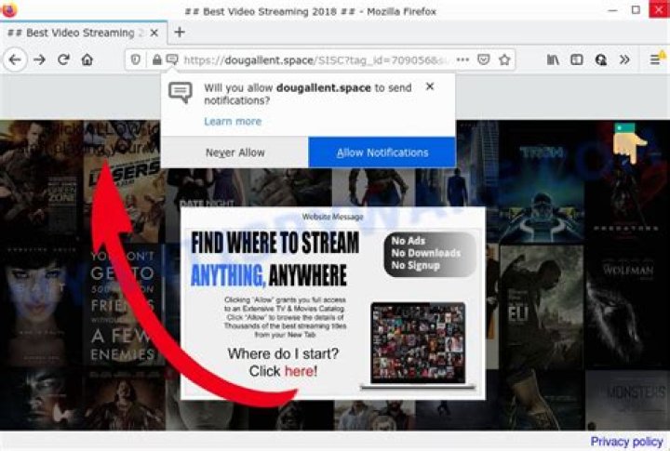This screenshot has width=670, height=451.
Task: Open a new tab with plus button
Action: [x=180, y=32]
